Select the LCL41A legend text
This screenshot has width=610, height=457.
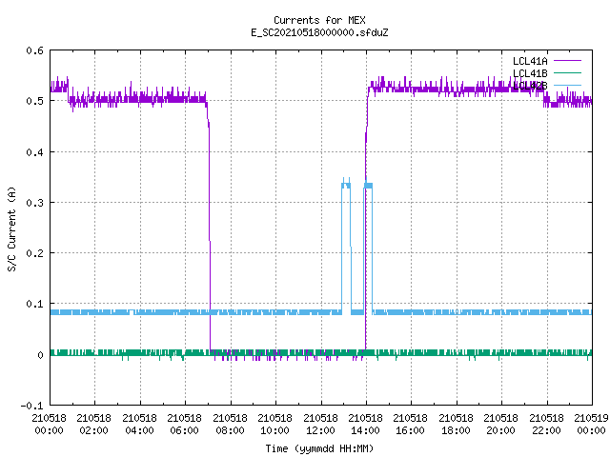pos(530,61)
